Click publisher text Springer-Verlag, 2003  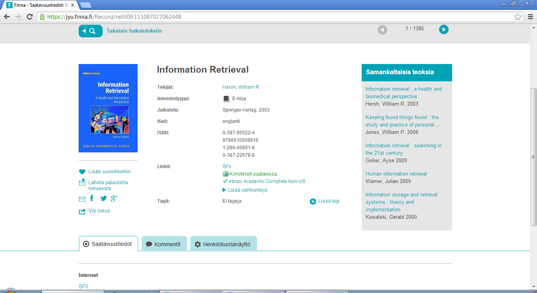click(246, 110)
